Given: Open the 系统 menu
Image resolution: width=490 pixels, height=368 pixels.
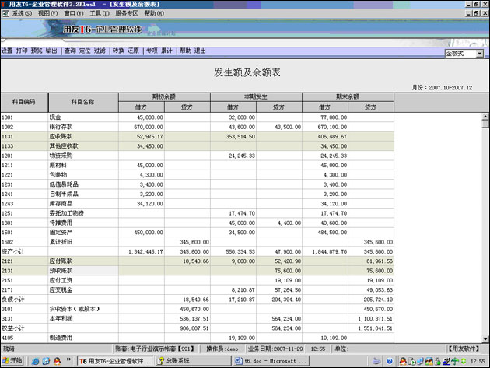Looking at the screenshot, I should coord(23,13).
